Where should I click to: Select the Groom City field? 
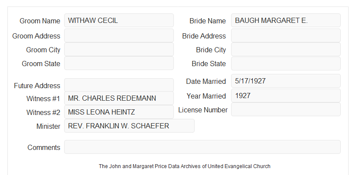pos(119,49)
